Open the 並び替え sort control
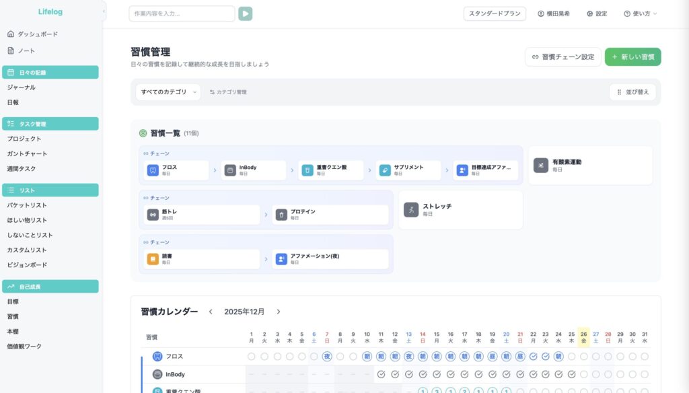 [x=632, y=92]
